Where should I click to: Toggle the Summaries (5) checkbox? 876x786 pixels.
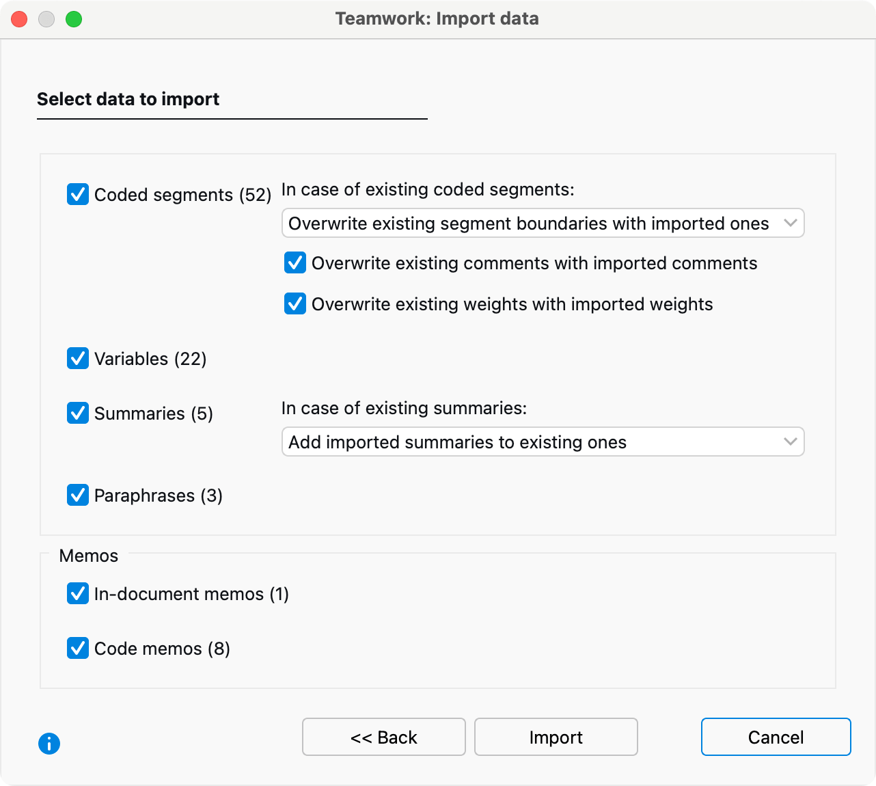78,414
